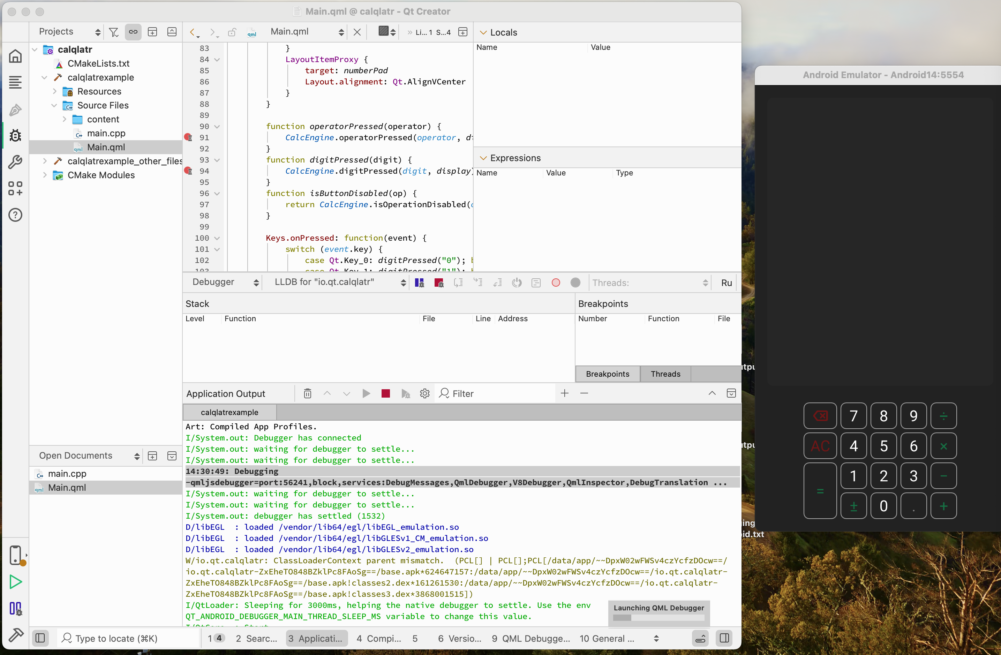Stop the debugger with red square
The image size is (1001, 655).
[439, 283]
